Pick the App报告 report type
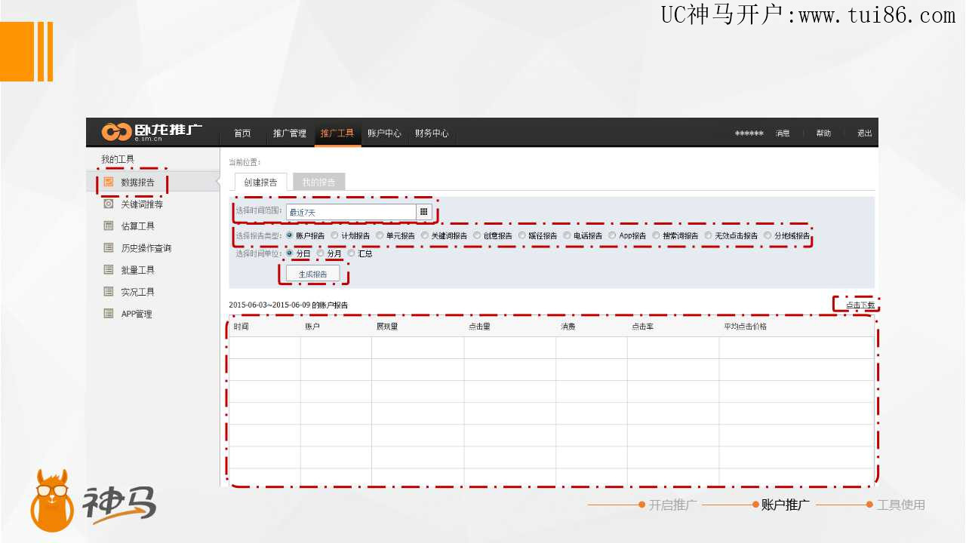This screenshot has width=966, height=543. [612, 235]
